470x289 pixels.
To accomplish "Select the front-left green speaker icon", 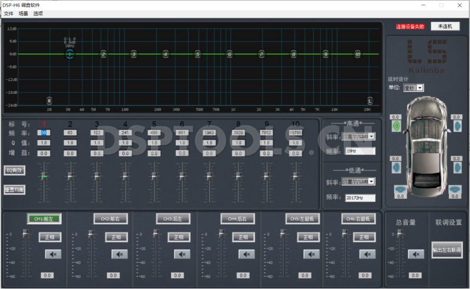I will coord(397,126).
